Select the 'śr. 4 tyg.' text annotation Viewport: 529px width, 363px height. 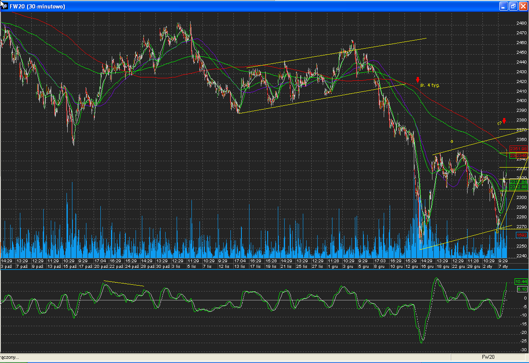[x=430, y=85]
